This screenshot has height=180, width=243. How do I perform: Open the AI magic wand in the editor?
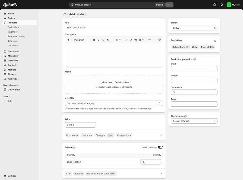(68, 39)
